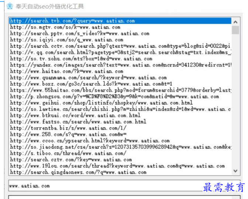
Task: Click the list scrollbar down arrow
Action: [x=235, y=171]
